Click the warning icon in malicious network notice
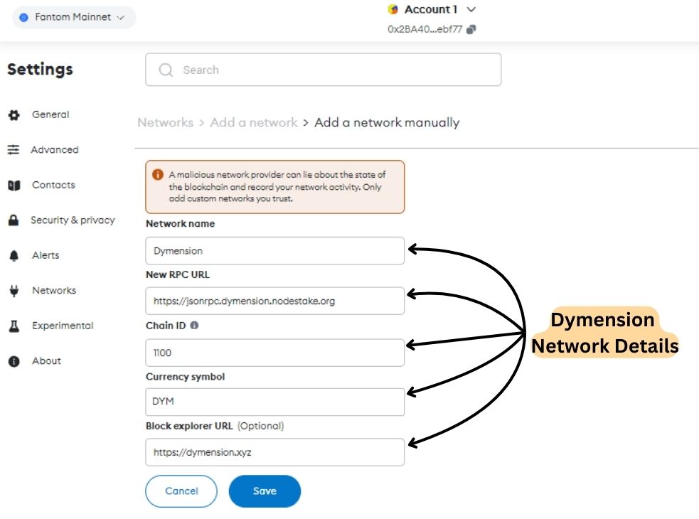The height and width of the screenshot is (519, 699). click(x=158, y=175)
